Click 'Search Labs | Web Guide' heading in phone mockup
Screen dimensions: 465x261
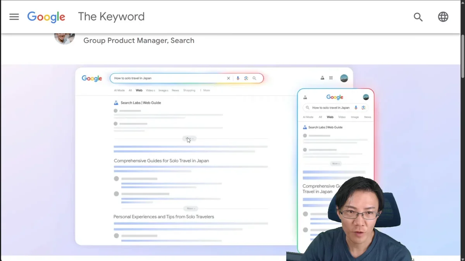[x=325, y=127]
